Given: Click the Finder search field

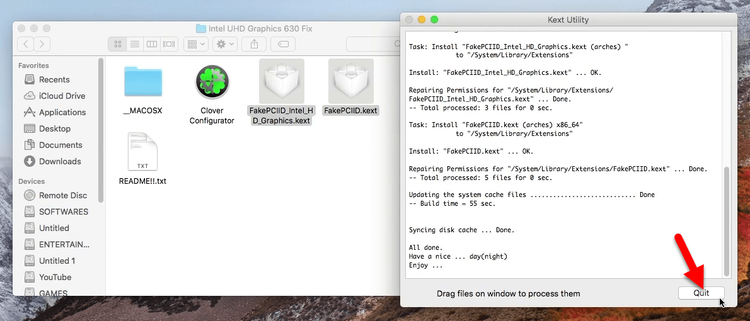Looking at the screenshot, I should pyautogui.click(x=373, y=44).
